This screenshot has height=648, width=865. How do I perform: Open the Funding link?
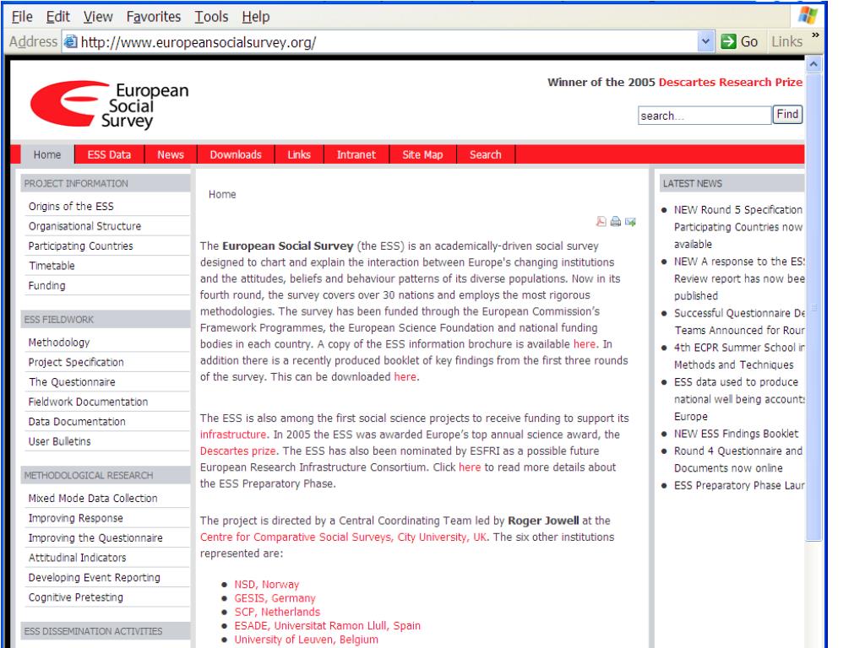coord(47,285)
